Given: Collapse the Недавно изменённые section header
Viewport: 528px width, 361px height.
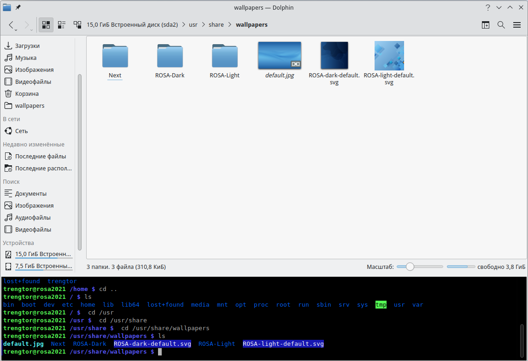Looking at the screenshot, I should (34, 144).
